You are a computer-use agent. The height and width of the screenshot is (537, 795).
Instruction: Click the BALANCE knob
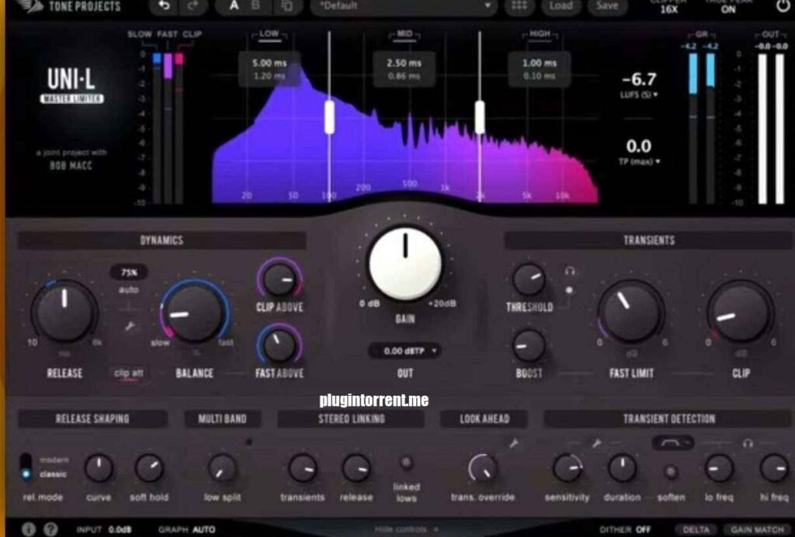coord(194,313)
